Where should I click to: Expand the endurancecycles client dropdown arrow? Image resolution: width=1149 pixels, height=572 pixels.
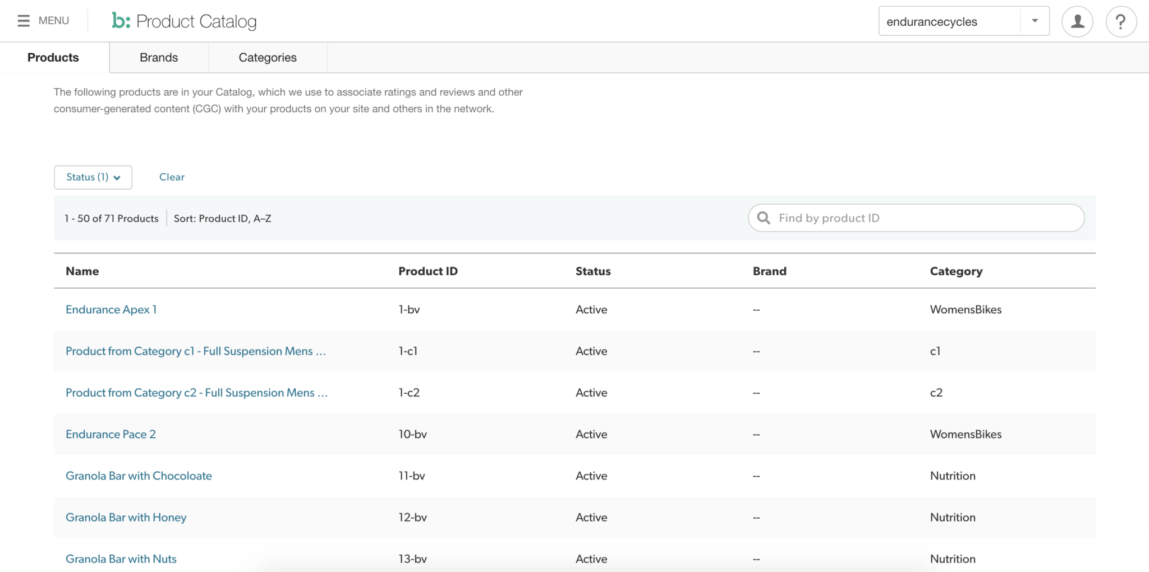(x=1035, y=21)
